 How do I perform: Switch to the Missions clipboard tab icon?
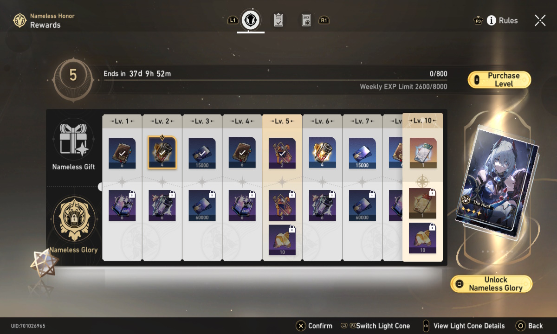pos(278,20)
